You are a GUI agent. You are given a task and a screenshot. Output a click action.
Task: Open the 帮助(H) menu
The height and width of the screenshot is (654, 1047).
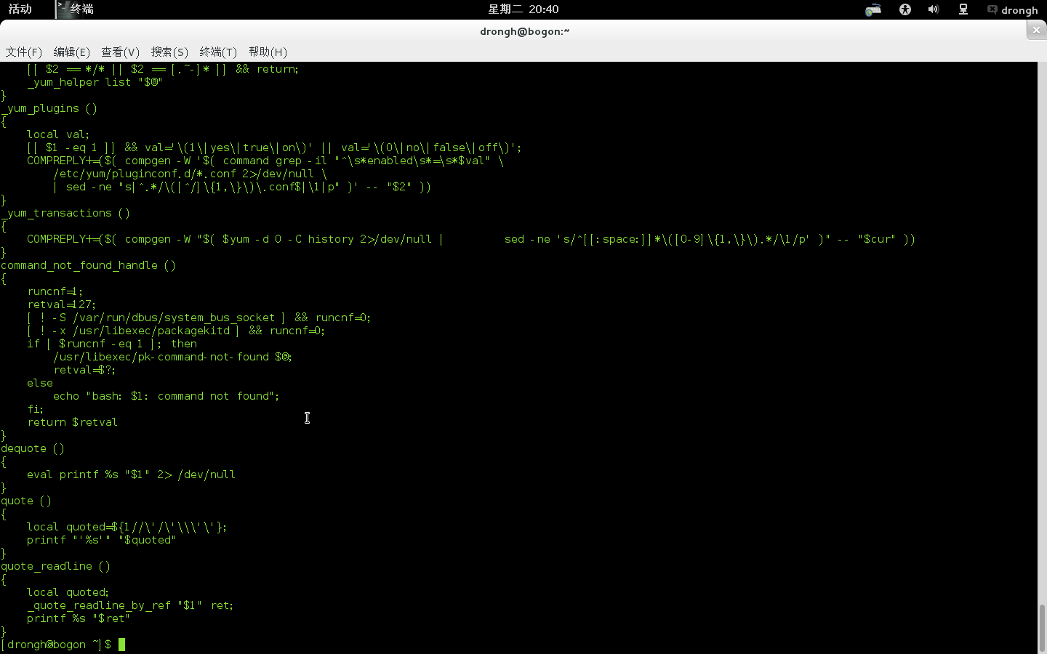point(268,52)
